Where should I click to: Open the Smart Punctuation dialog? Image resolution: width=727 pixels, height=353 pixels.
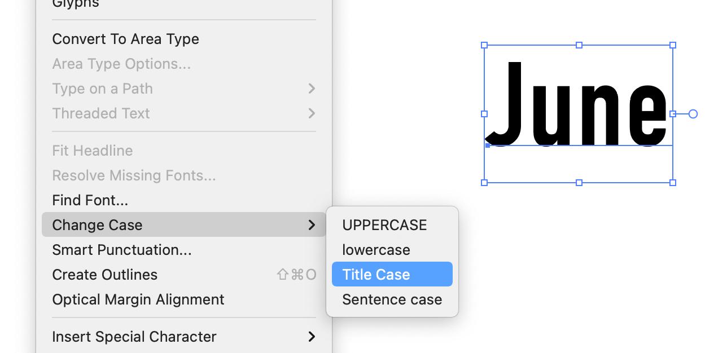[122, 250]
